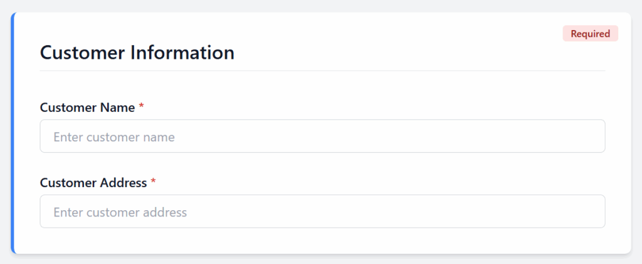Click "Customer" in the Customer Name label

pyautogui.click(x=68, y=108)
